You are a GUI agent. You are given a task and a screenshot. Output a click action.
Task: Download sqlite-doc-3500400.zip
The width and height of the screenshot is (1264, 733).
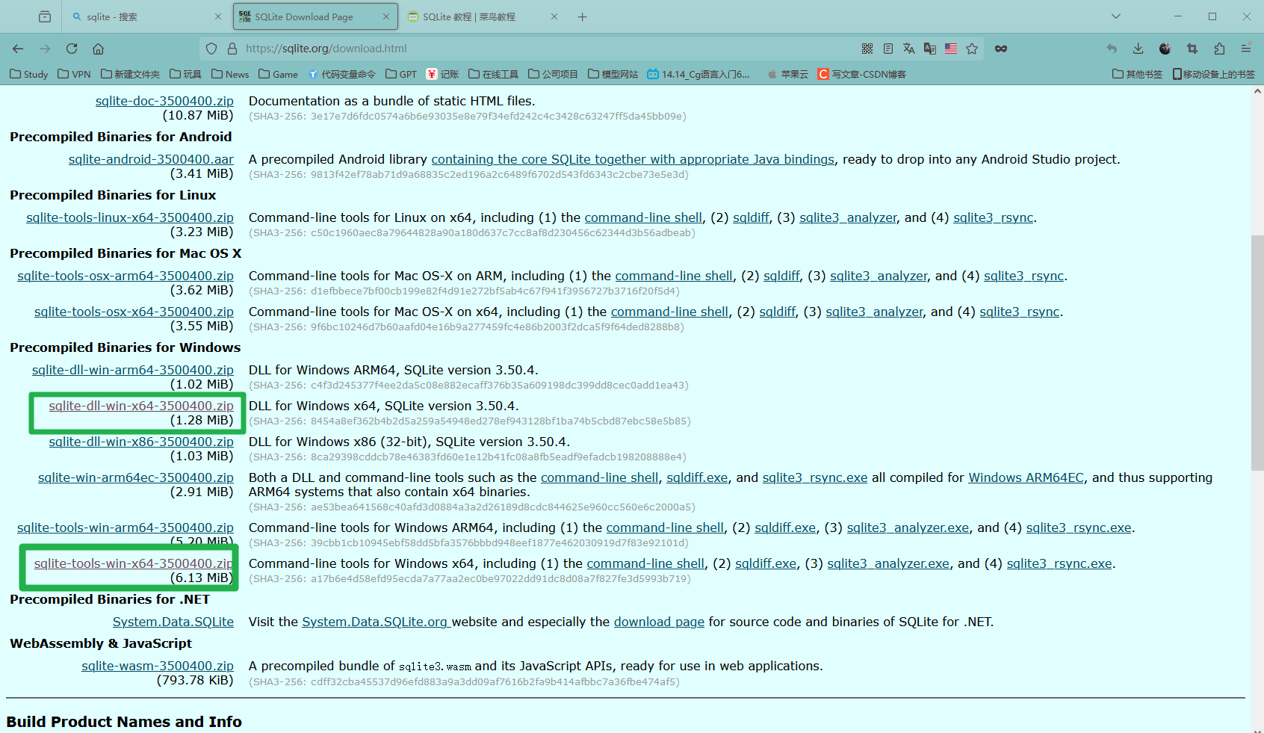click(164, 101)
